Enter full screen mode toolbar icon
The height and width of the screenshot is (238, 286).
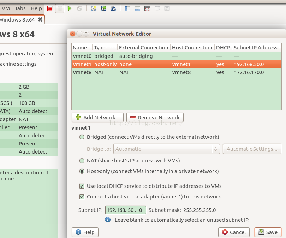[x=147, y=8]
